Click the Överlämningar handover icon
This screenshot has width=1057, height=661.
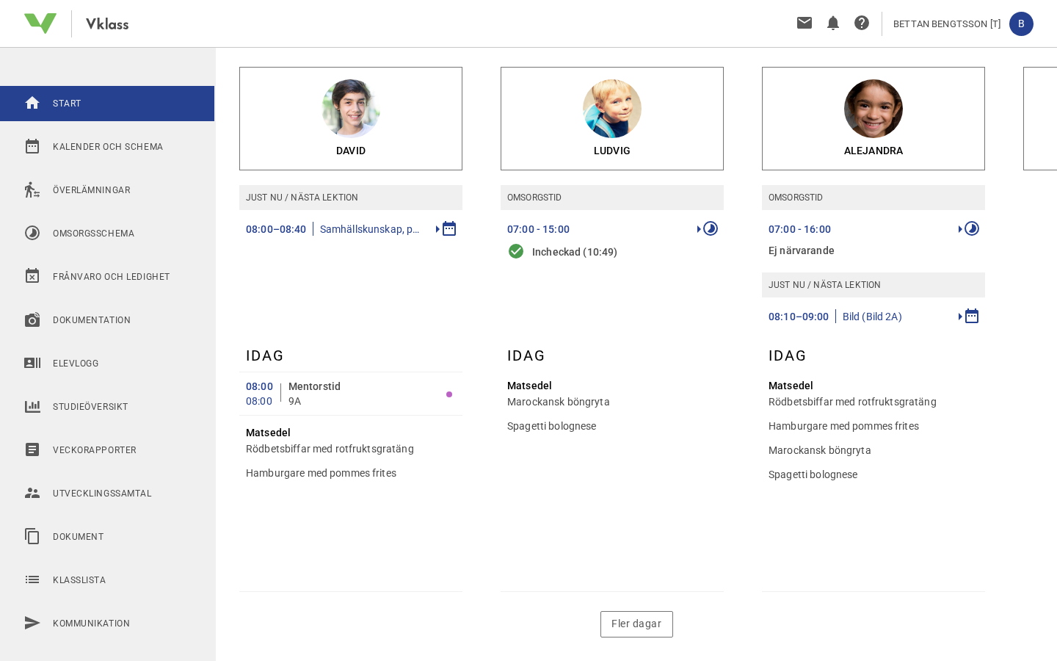point(32,189)
